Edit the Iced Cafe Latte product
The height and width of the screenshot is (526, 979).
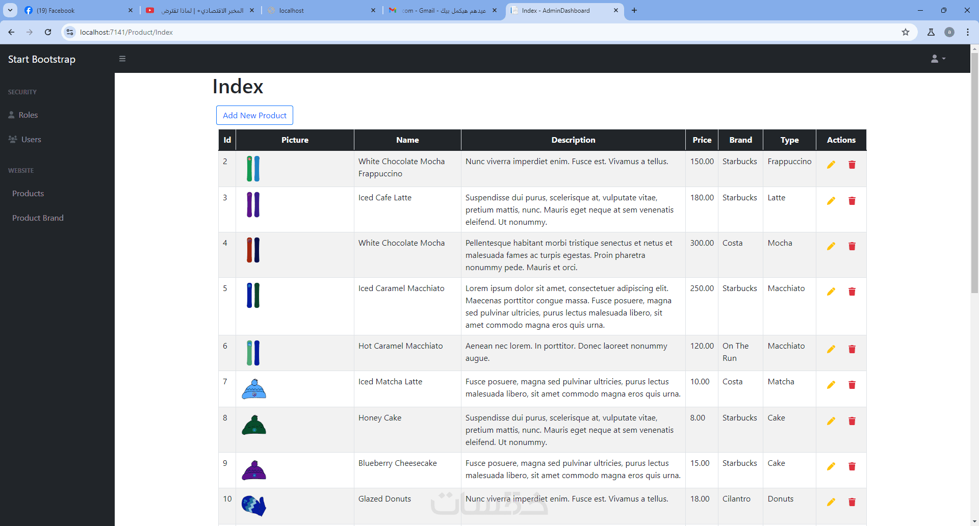click(831, 201)
